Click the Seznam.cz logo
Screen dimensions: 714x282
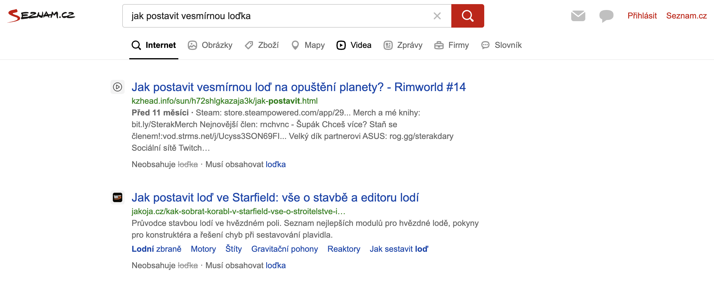pos(41,16)
